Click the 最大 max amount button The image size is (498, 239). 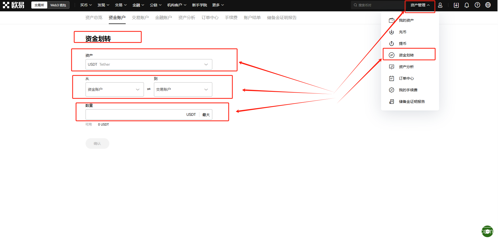tap(206, 115)
